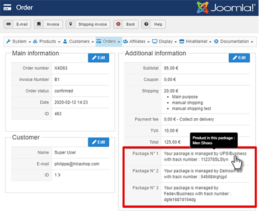Expand the Display menu caret
Viewport: 259px width, 212px height.
point(176,42)
